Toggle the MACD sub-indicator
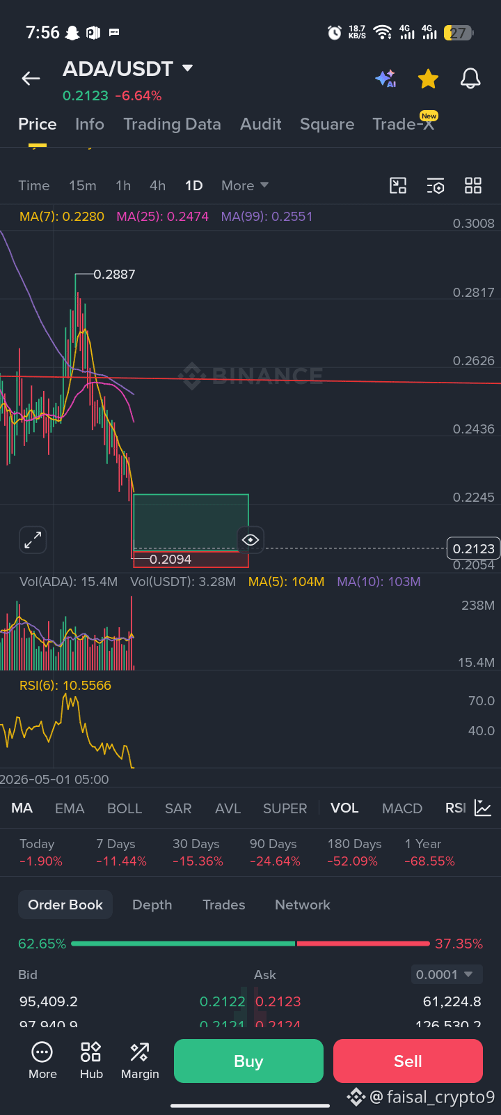 402,808
